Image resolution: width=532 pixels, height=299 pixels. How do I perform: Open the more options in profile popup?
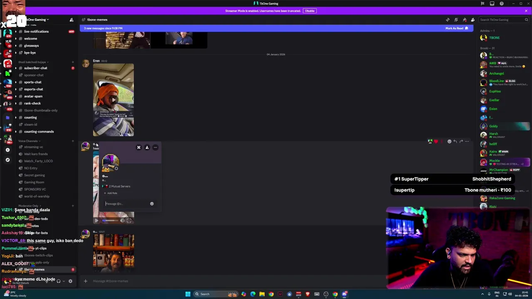[155, 147]
